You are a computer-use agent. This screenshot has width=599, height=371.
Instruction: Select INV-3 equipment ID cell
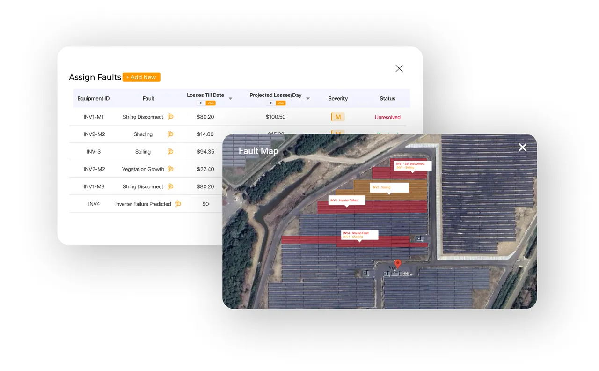point(94,152)
